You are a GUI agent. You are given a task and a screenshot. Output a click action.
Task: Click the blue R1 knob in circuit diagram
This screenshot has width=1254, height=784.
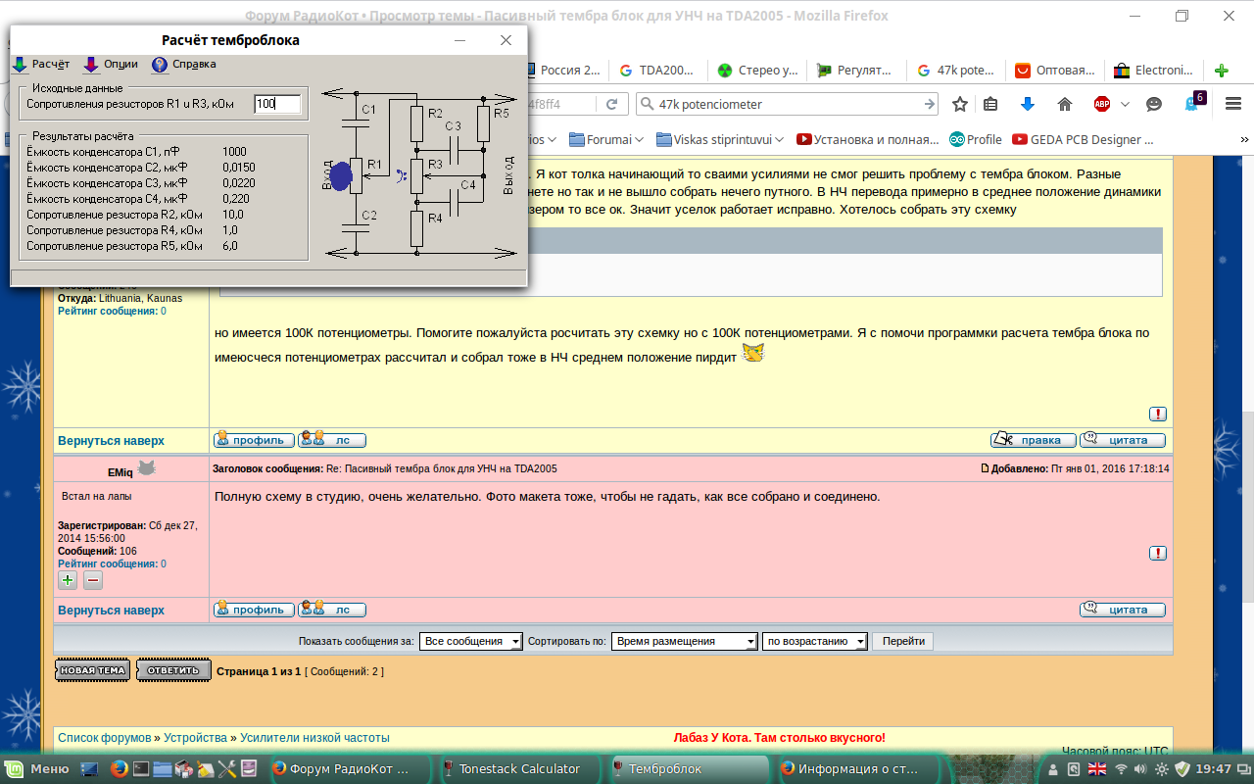tap(340, 176)
